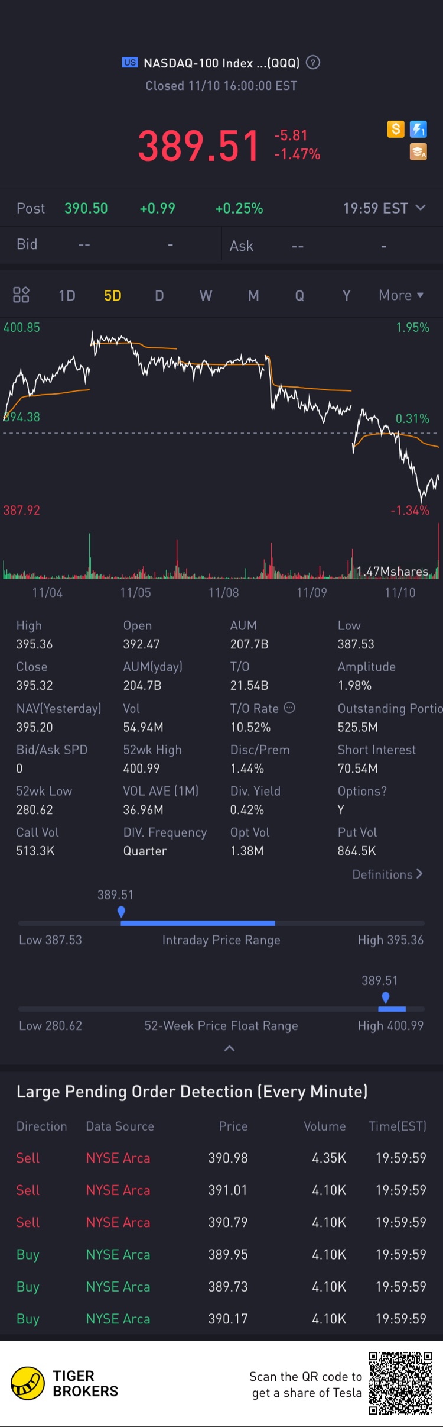Screen dimensions: 443x1427
Task: Tap the 4.35K volume cell
Action: point(329,1158)
